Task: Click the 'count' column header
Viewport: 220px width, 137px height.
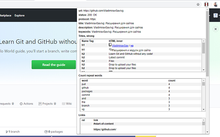Action: (172, 80)
